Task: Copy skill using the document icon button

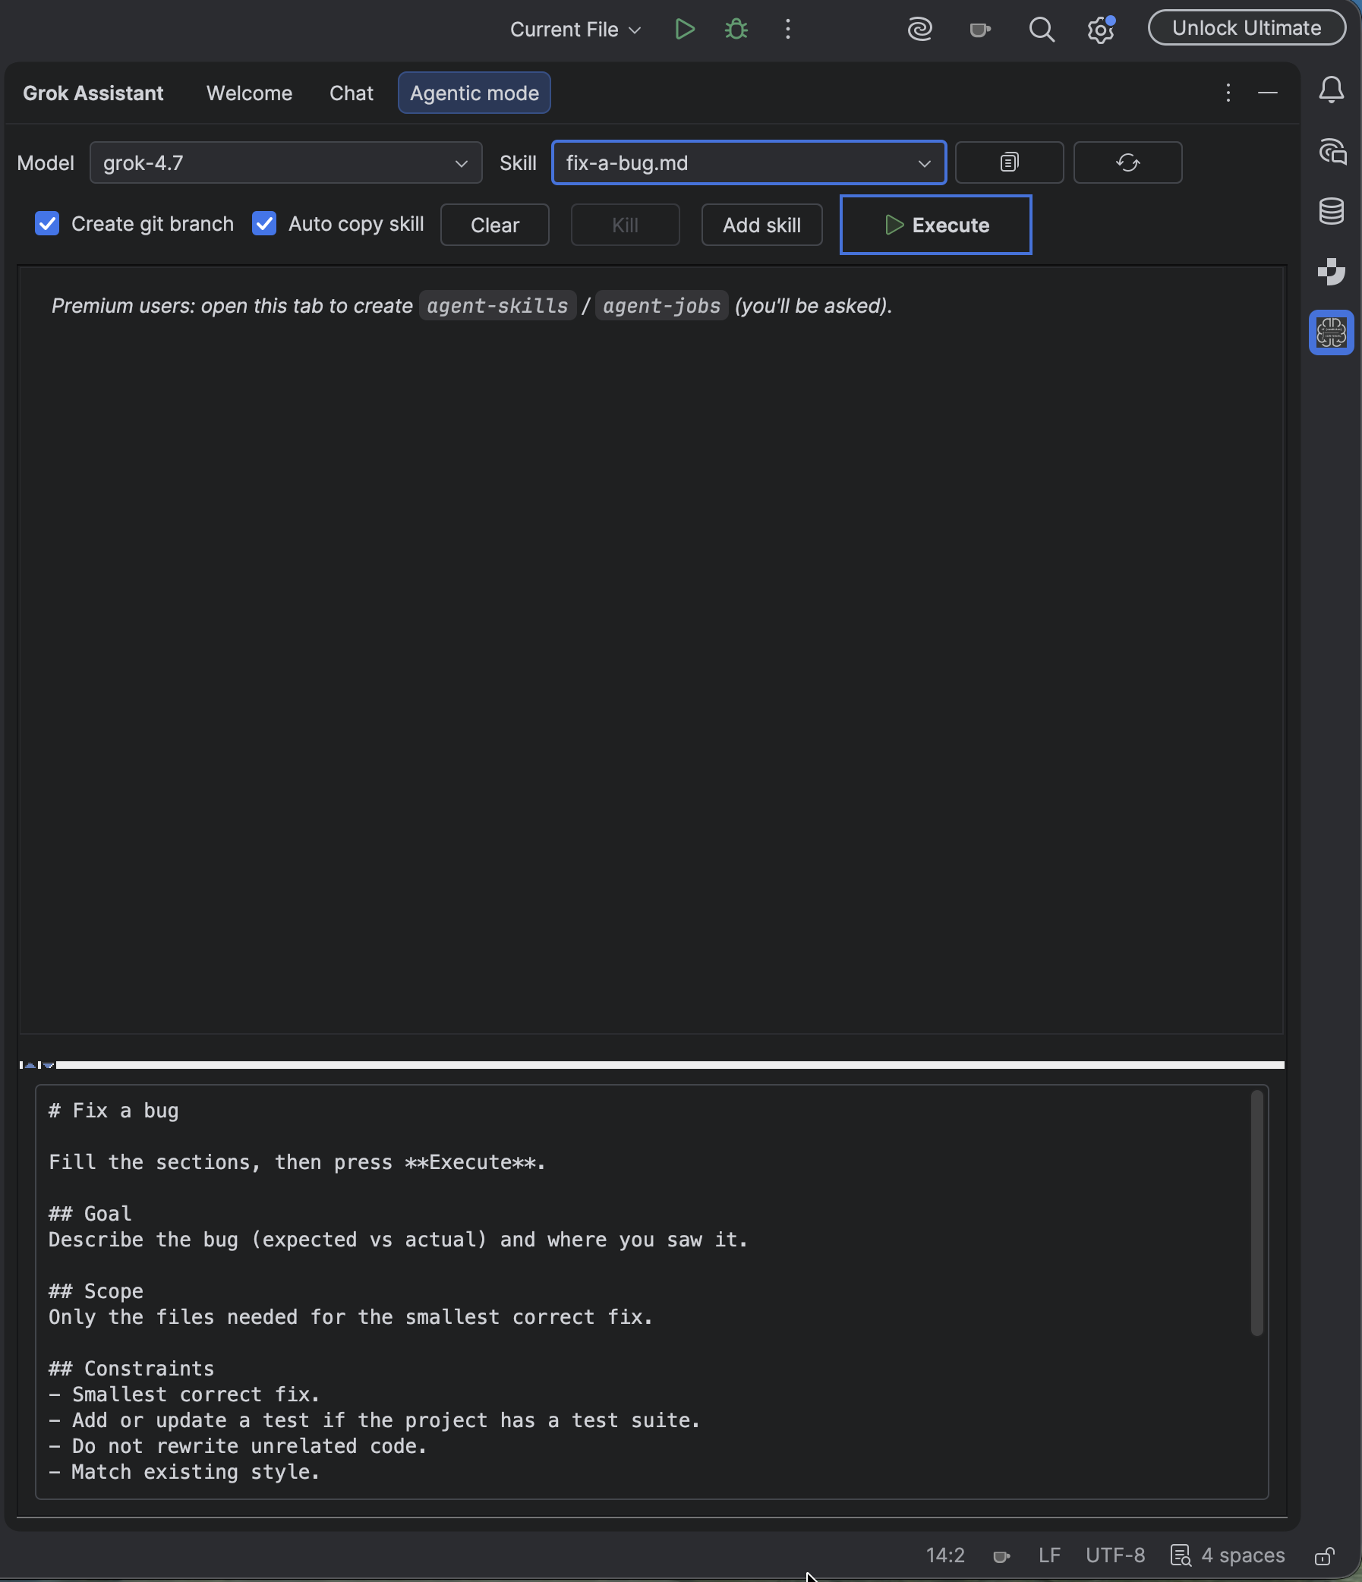Action: (1009, 162)
